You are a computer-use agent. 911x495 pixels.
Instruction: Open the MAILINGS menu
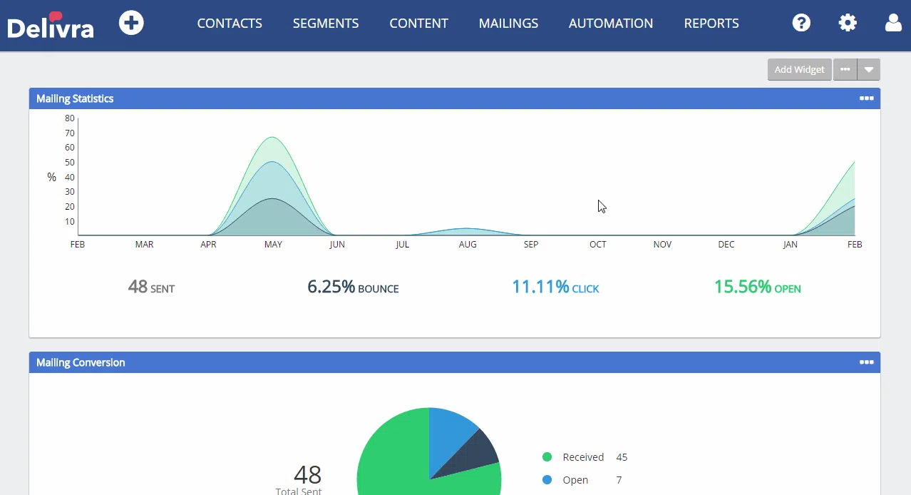point(508,24)
